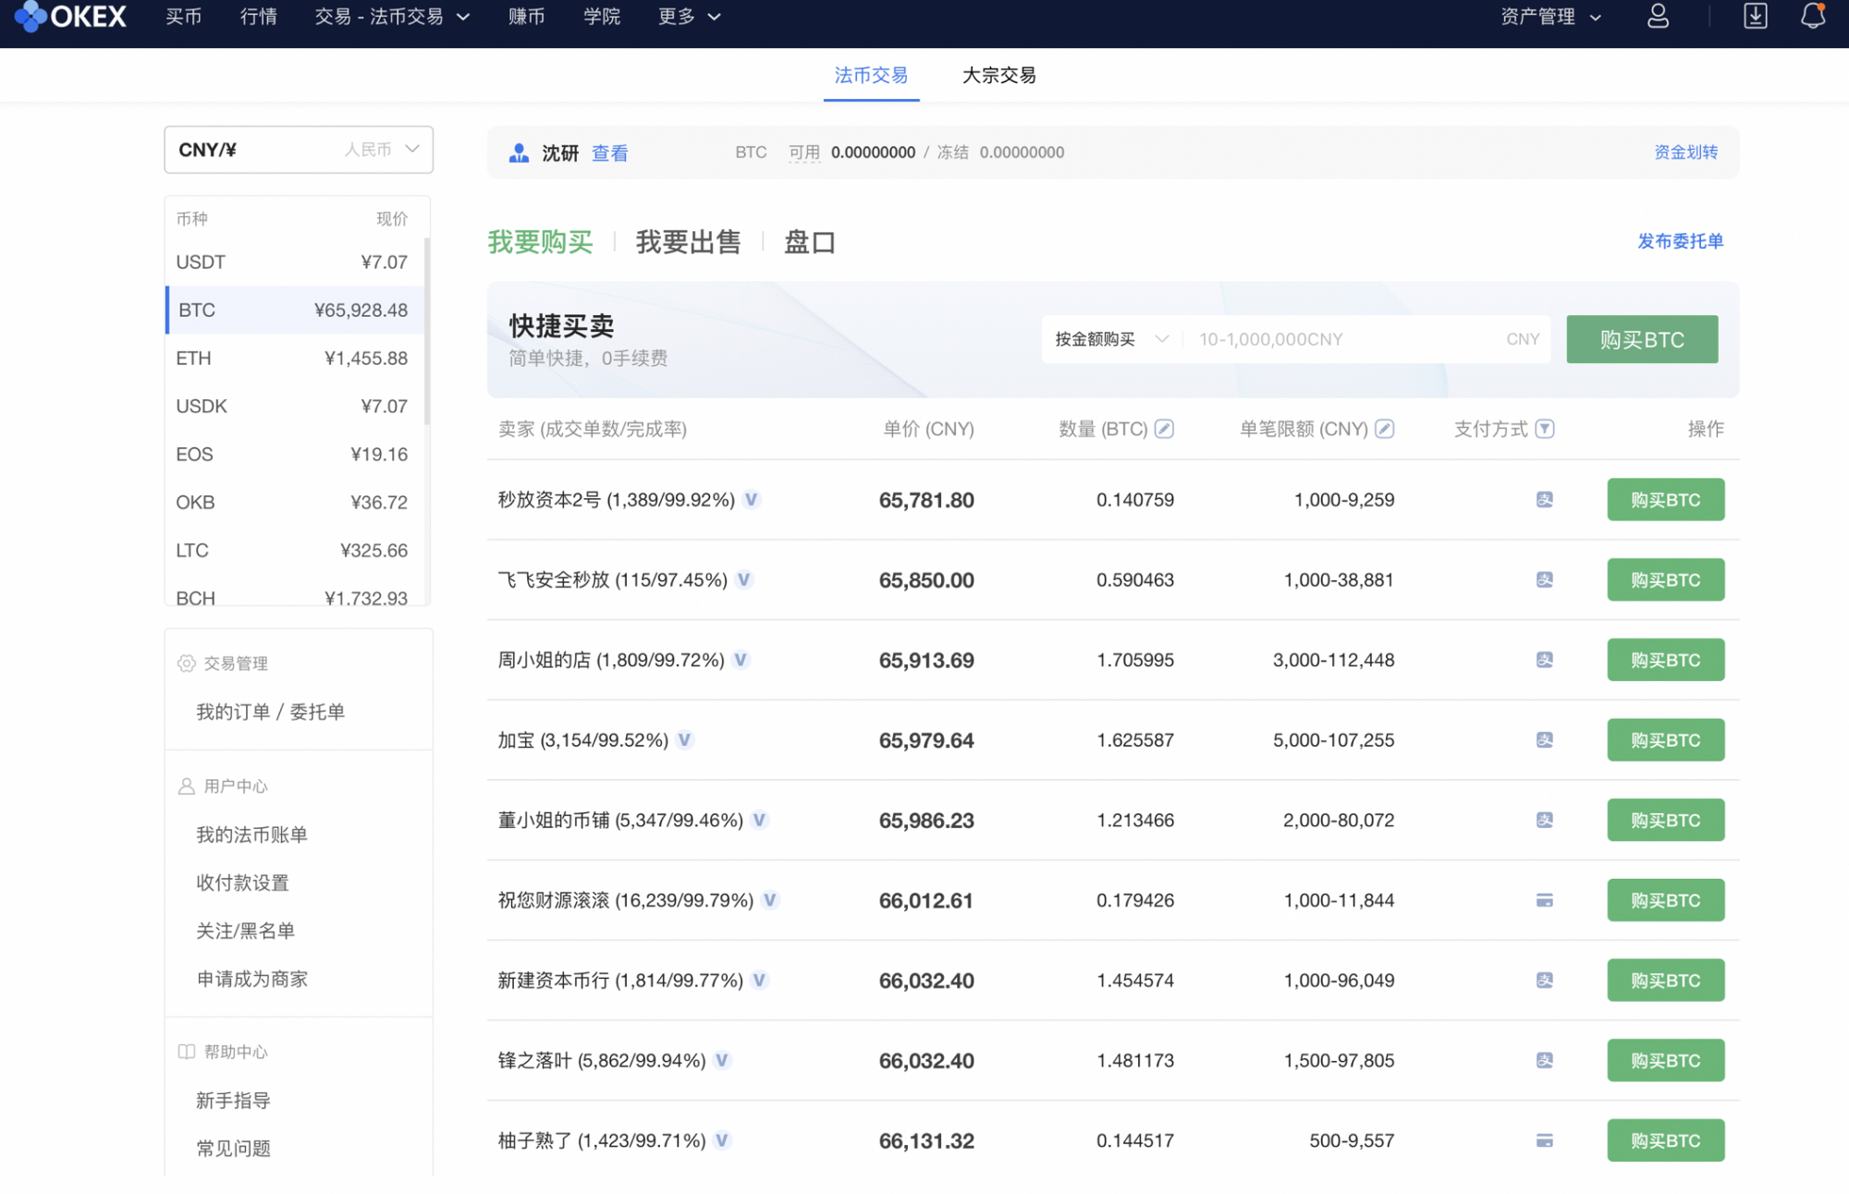The width and height of the screenshot is (1849, 1194).
Task: Click the verified V badge for 新建资本币行
Action: point(760,981)
